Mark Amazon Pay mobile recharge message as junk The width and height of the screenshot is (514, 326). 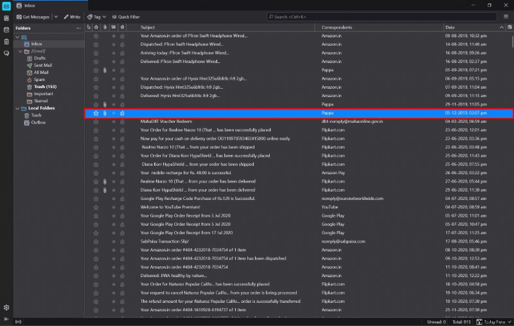[x=122, y=173]
